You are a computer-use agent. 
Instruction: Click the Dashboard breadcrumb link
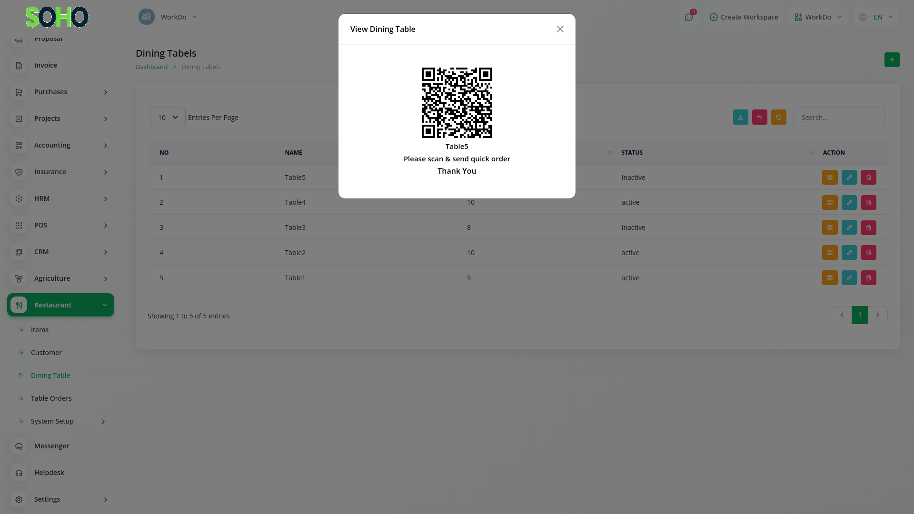point(151,67)
